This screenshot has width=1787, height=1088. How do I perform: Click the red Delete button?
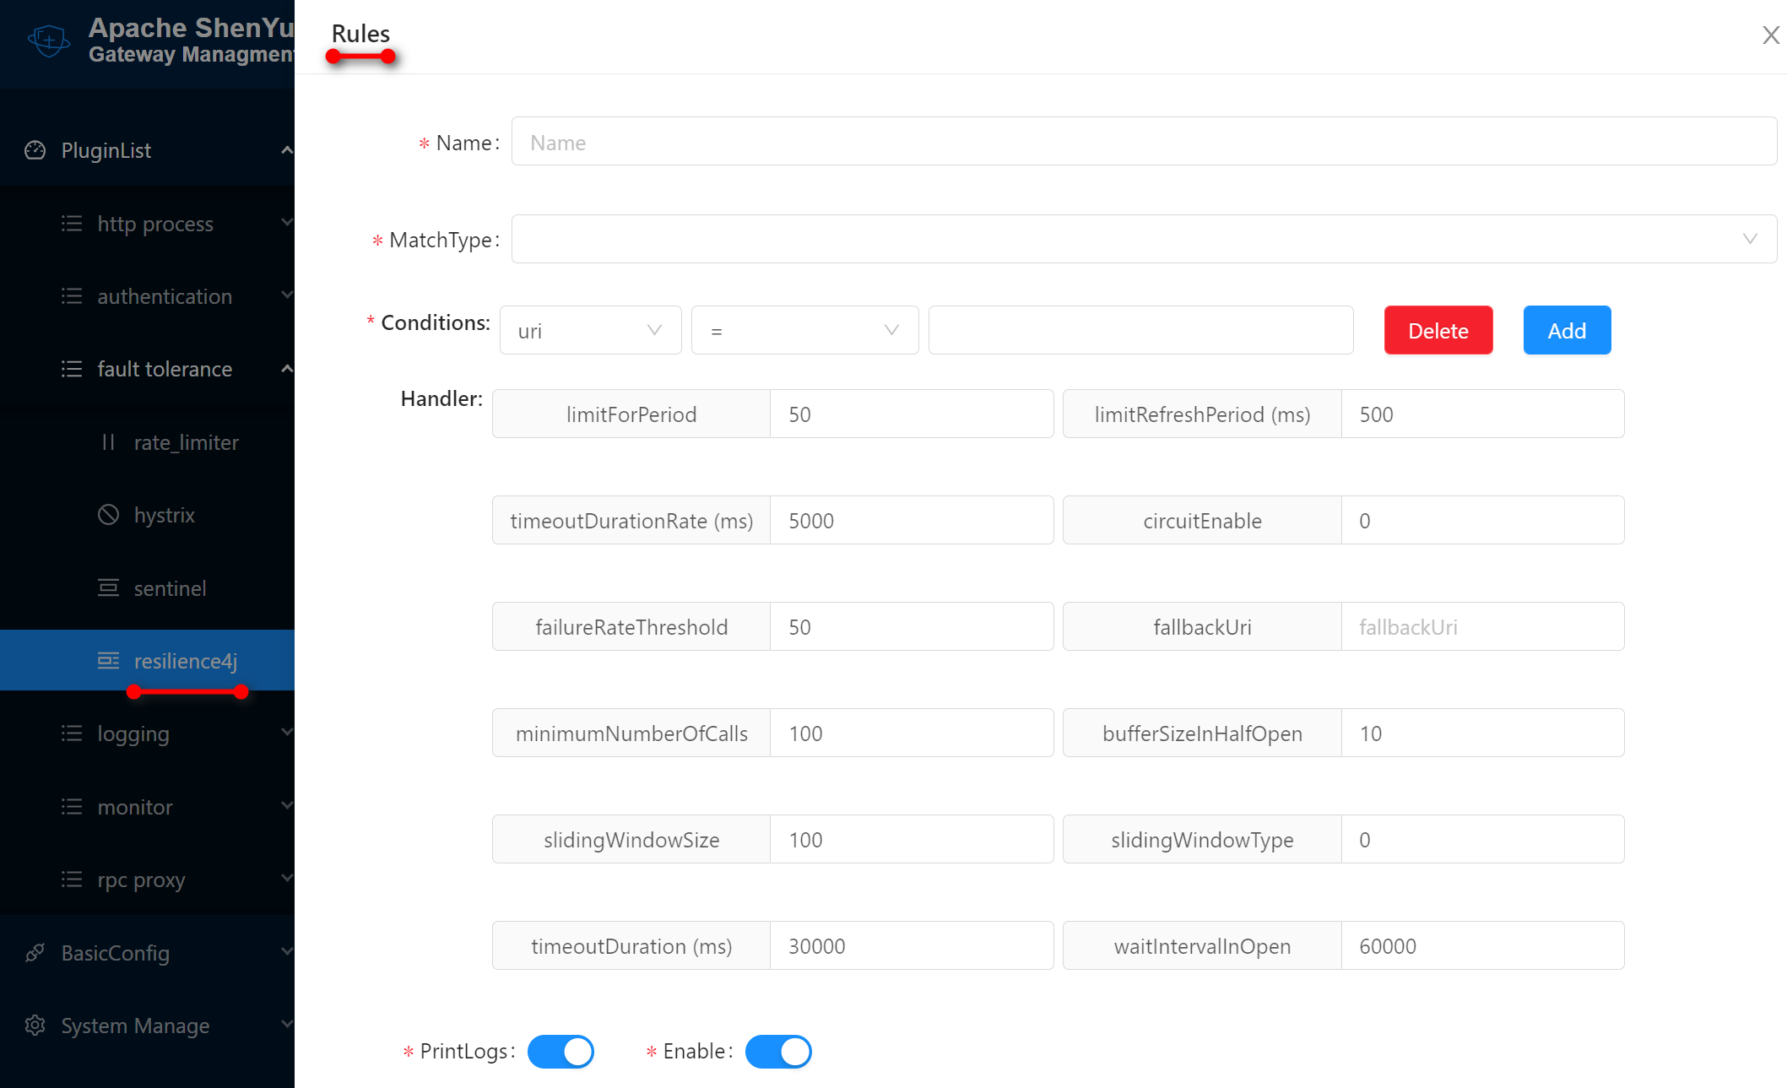pos(1438,330)
